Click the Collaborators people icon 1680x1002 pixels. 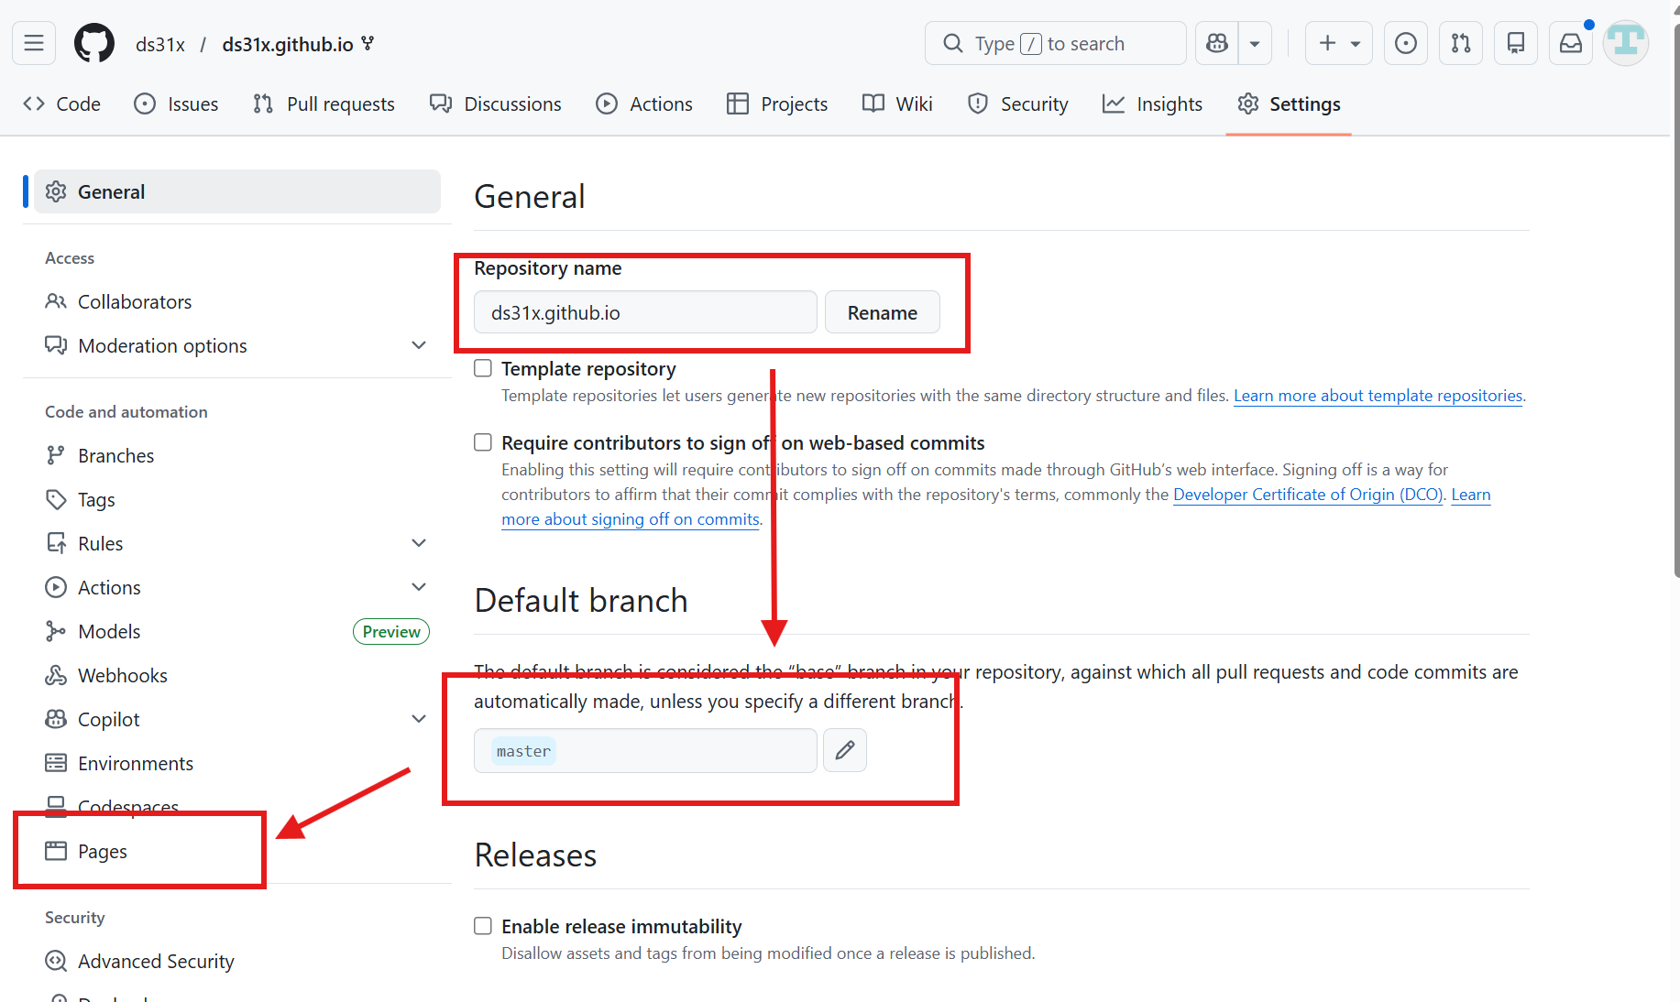coord(56,301)
